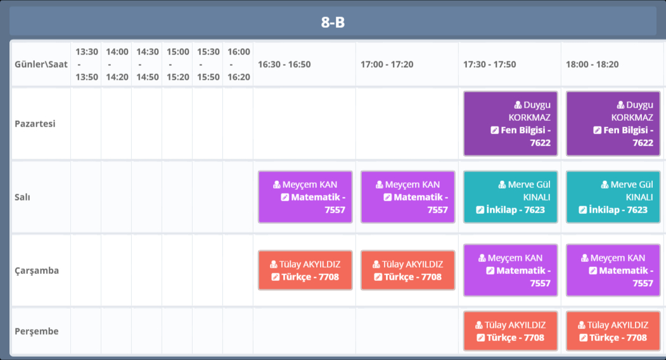Click edit icon beside Fen Bilgisi at Pazartesi 18:00

[597, 130]
